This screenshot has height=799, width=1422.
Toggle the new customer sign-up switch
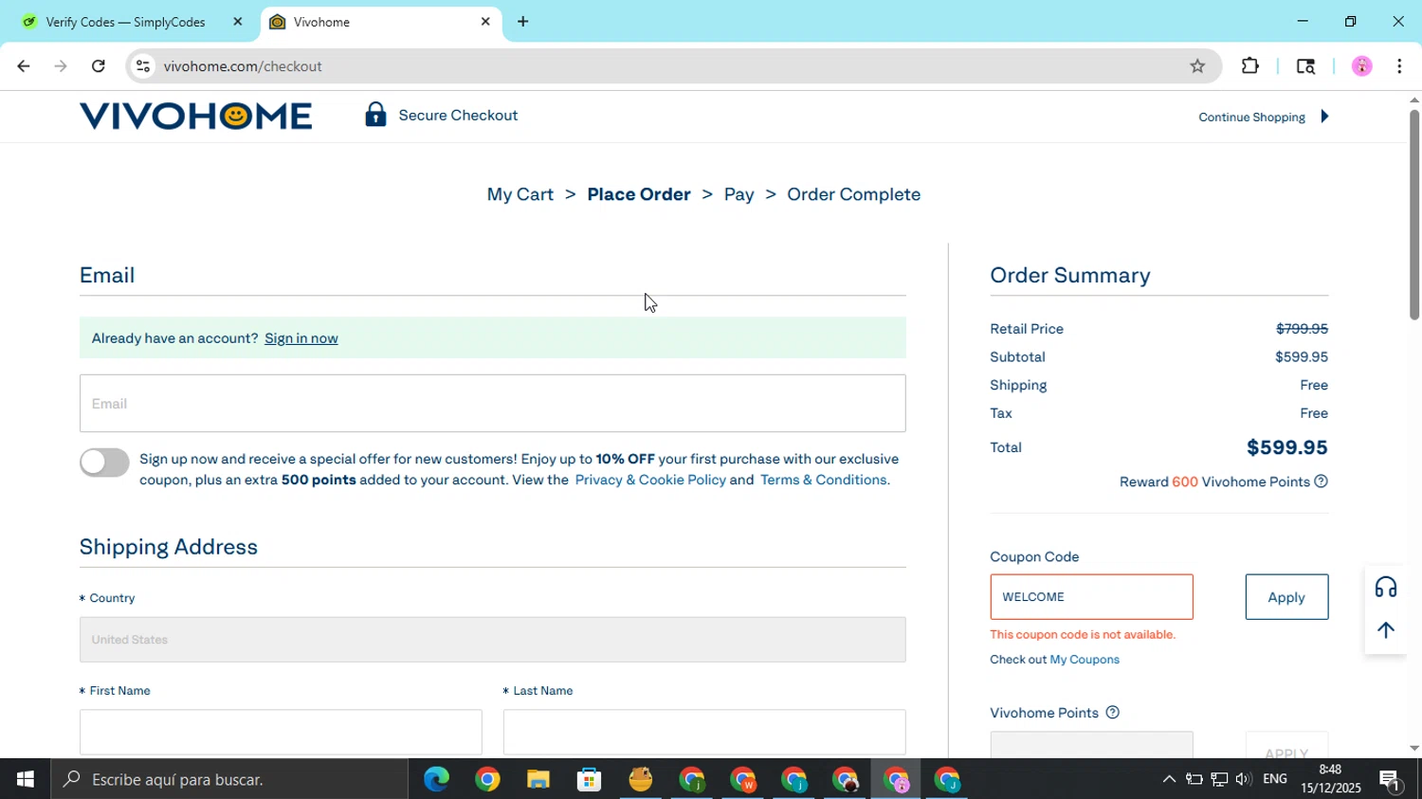(104, 463)
